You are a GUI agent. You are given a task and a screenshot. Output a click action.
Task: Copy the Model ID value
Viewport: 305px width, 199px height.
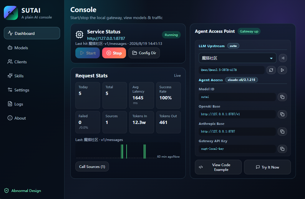pos(282,97)
